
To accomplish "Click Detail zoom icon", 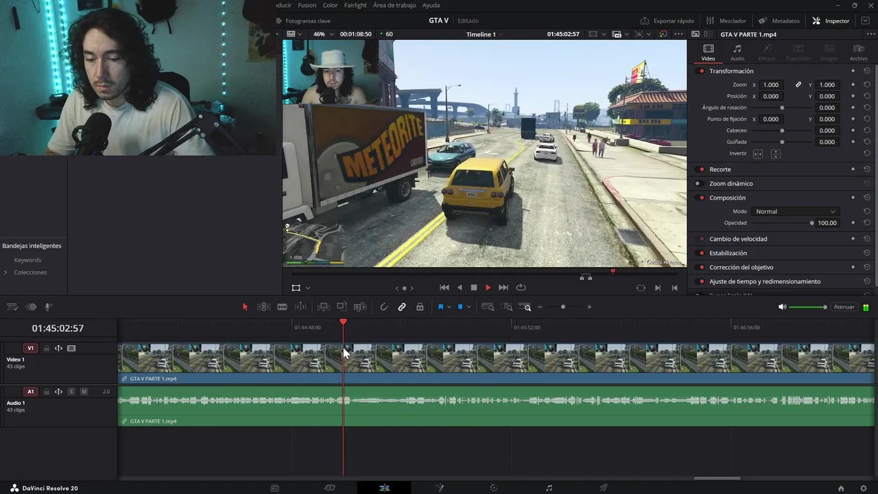I will click(506, 307).
